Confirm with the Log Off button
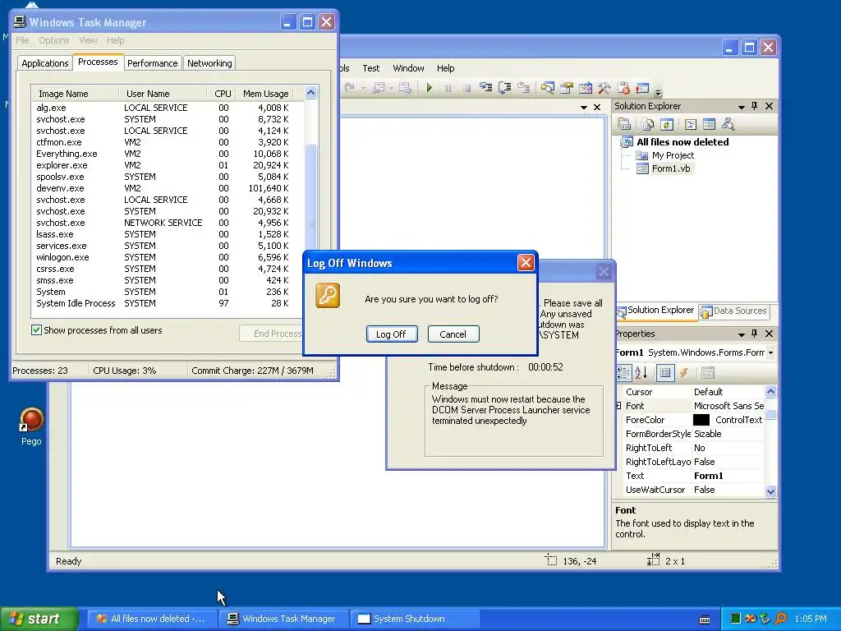This screenshot has height=631, width=841. click(392, 334)
